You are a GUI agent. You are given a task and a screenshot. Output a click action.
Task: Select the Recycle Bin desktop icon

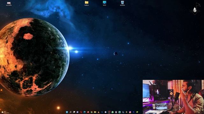[122, 3]
